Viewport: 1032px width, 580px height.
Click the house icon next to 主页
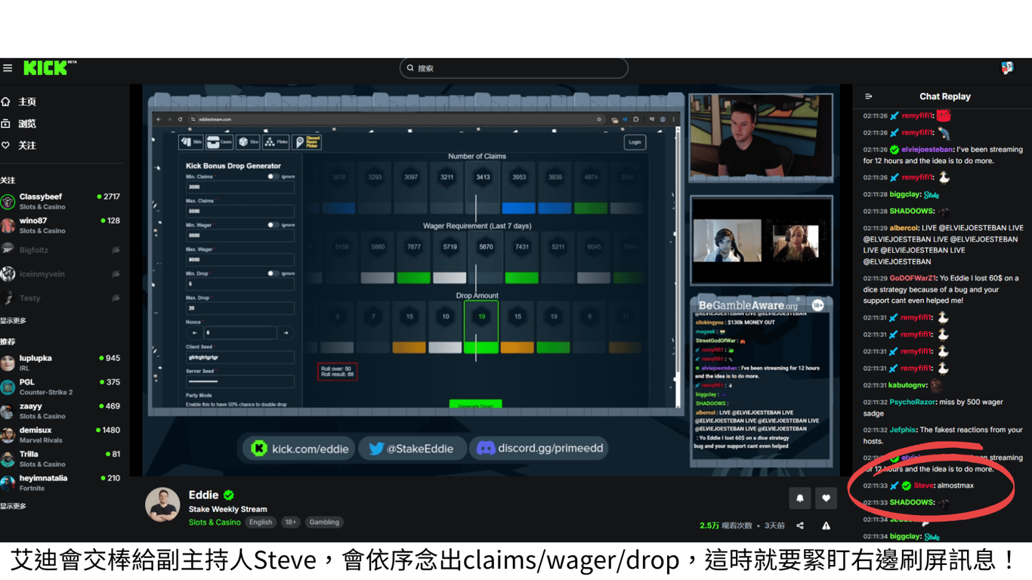tap(5, 101)
